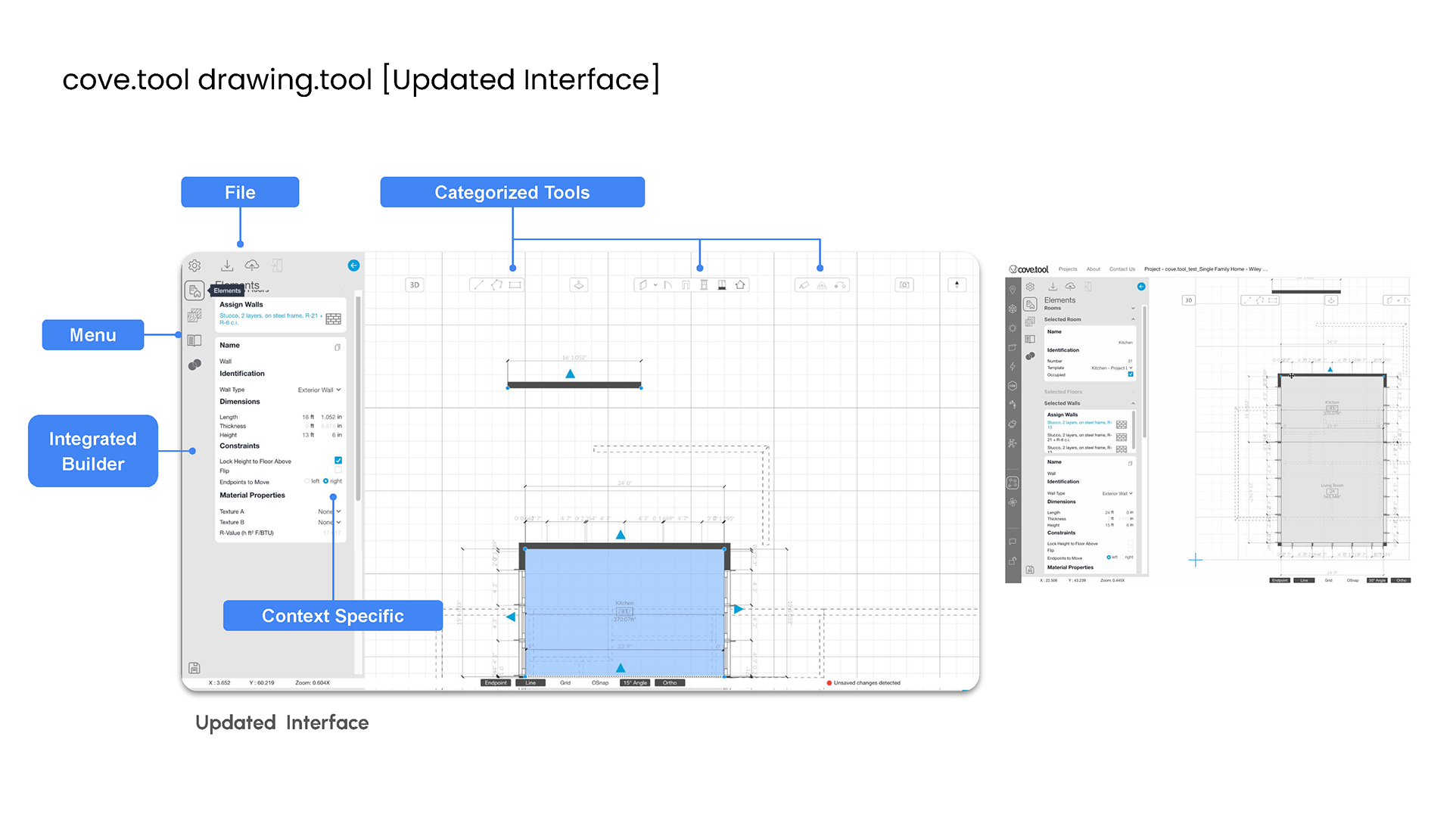
Task: Enable the Flip checkbox in large panel
Action: coord(338,471)
